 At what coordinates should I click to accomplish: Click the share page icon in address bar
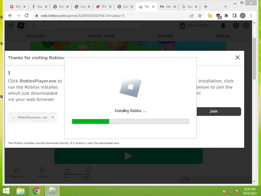point(192,16)
